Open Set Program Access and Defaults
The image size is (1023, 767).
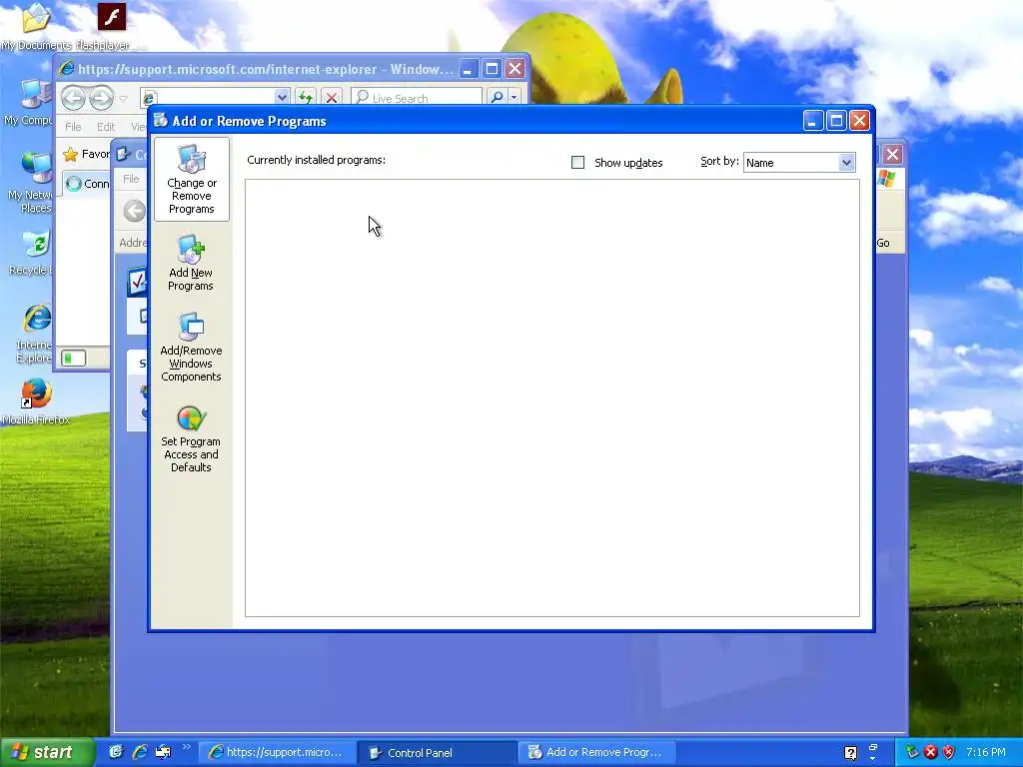point(191,438)
